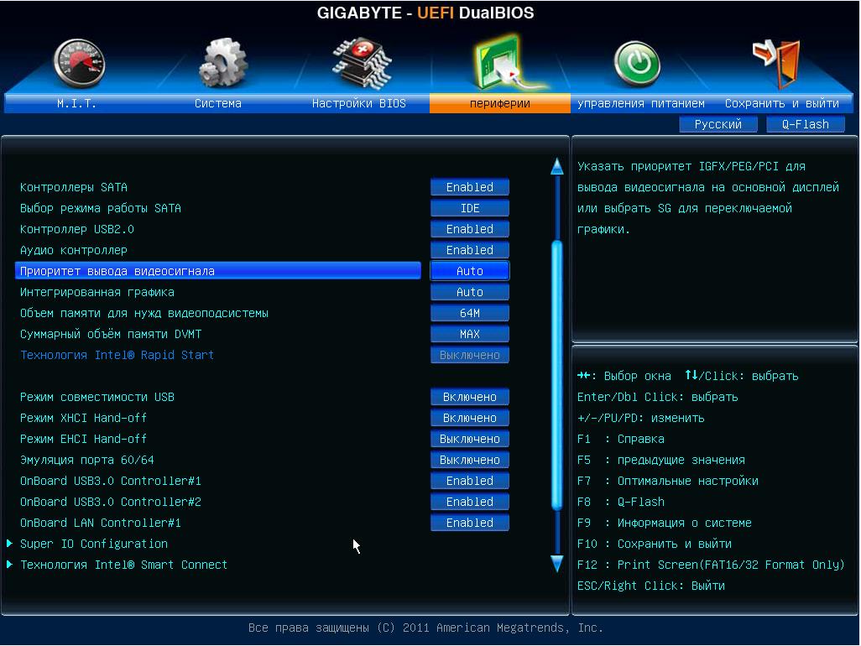This screenshot has width=861, height=646.
Task: Toggle OnBoard USB3.0 Controller#1 Enabled value
Action: pos(469,481)
